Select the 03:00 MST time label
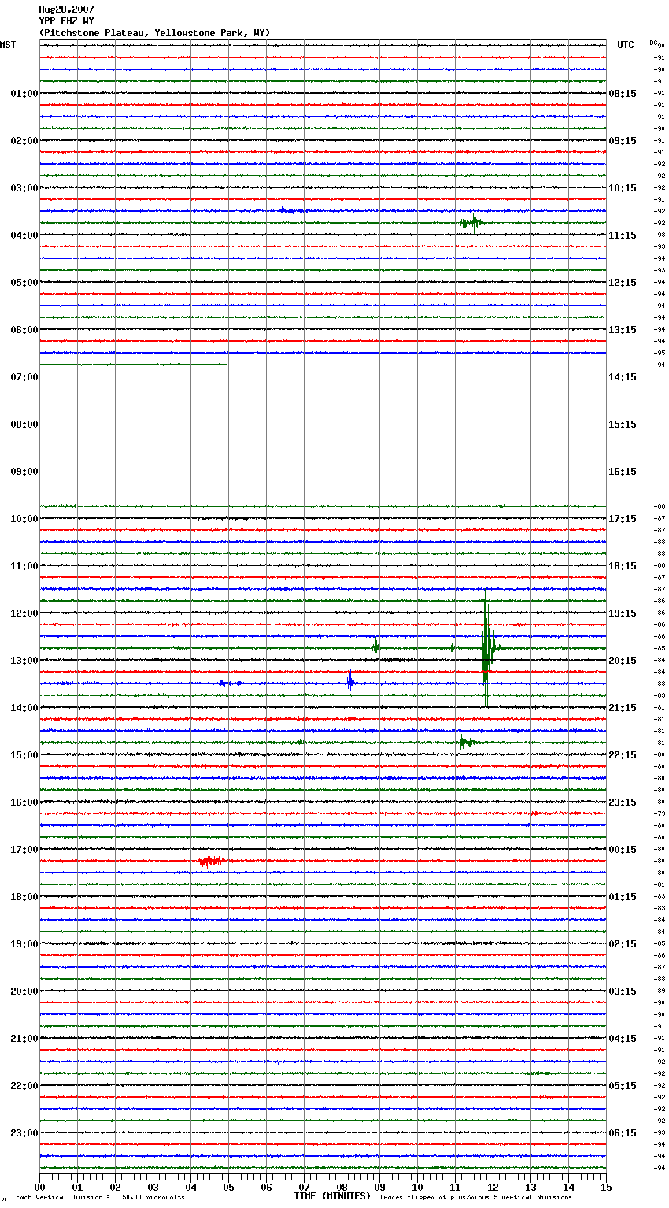 24,188
